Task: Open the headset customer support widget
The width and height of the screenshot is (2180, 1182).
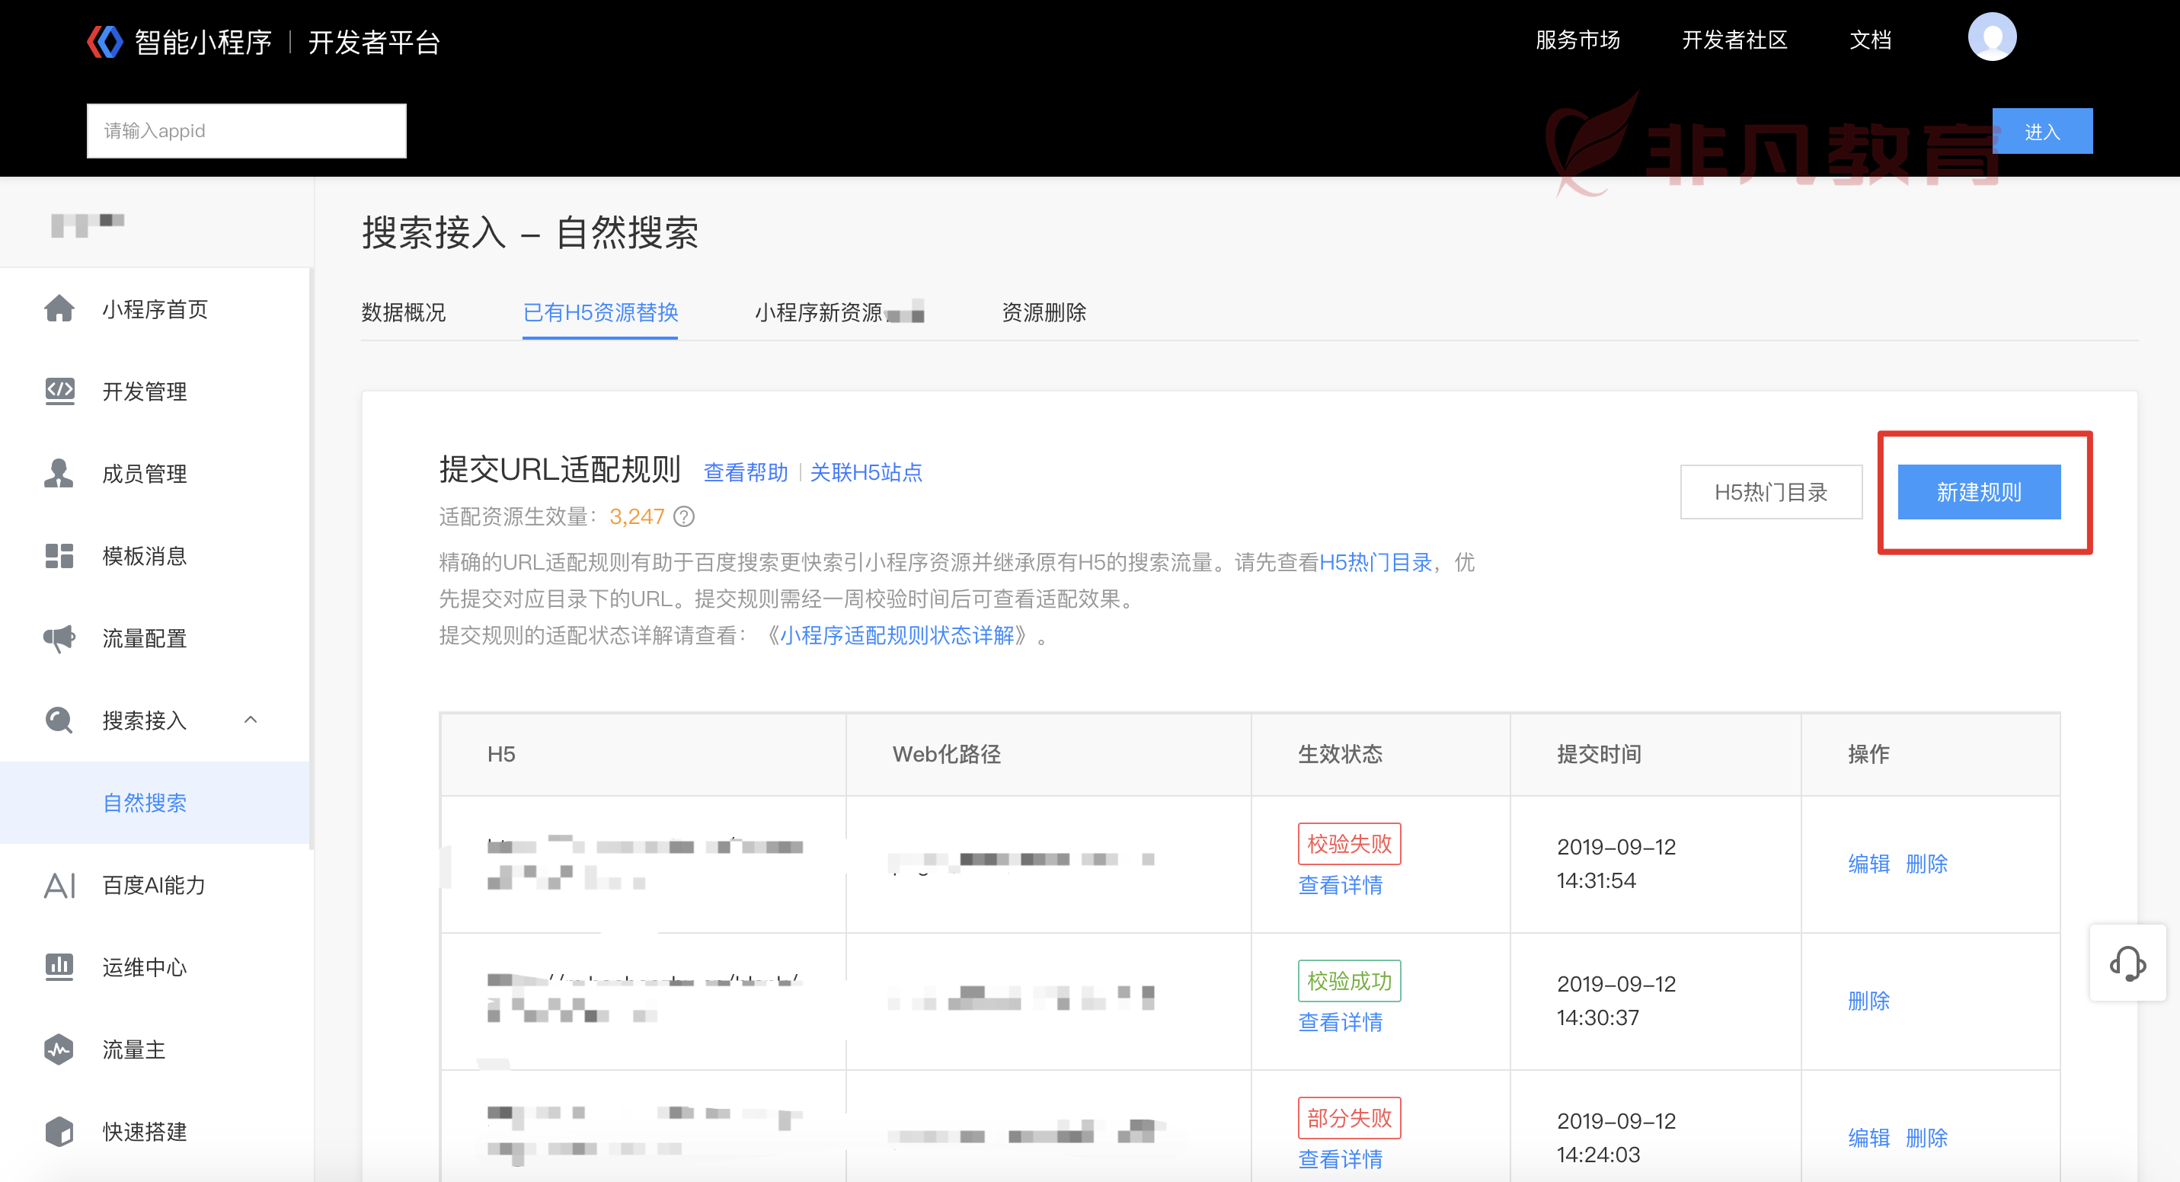Action: [2127, 963]
